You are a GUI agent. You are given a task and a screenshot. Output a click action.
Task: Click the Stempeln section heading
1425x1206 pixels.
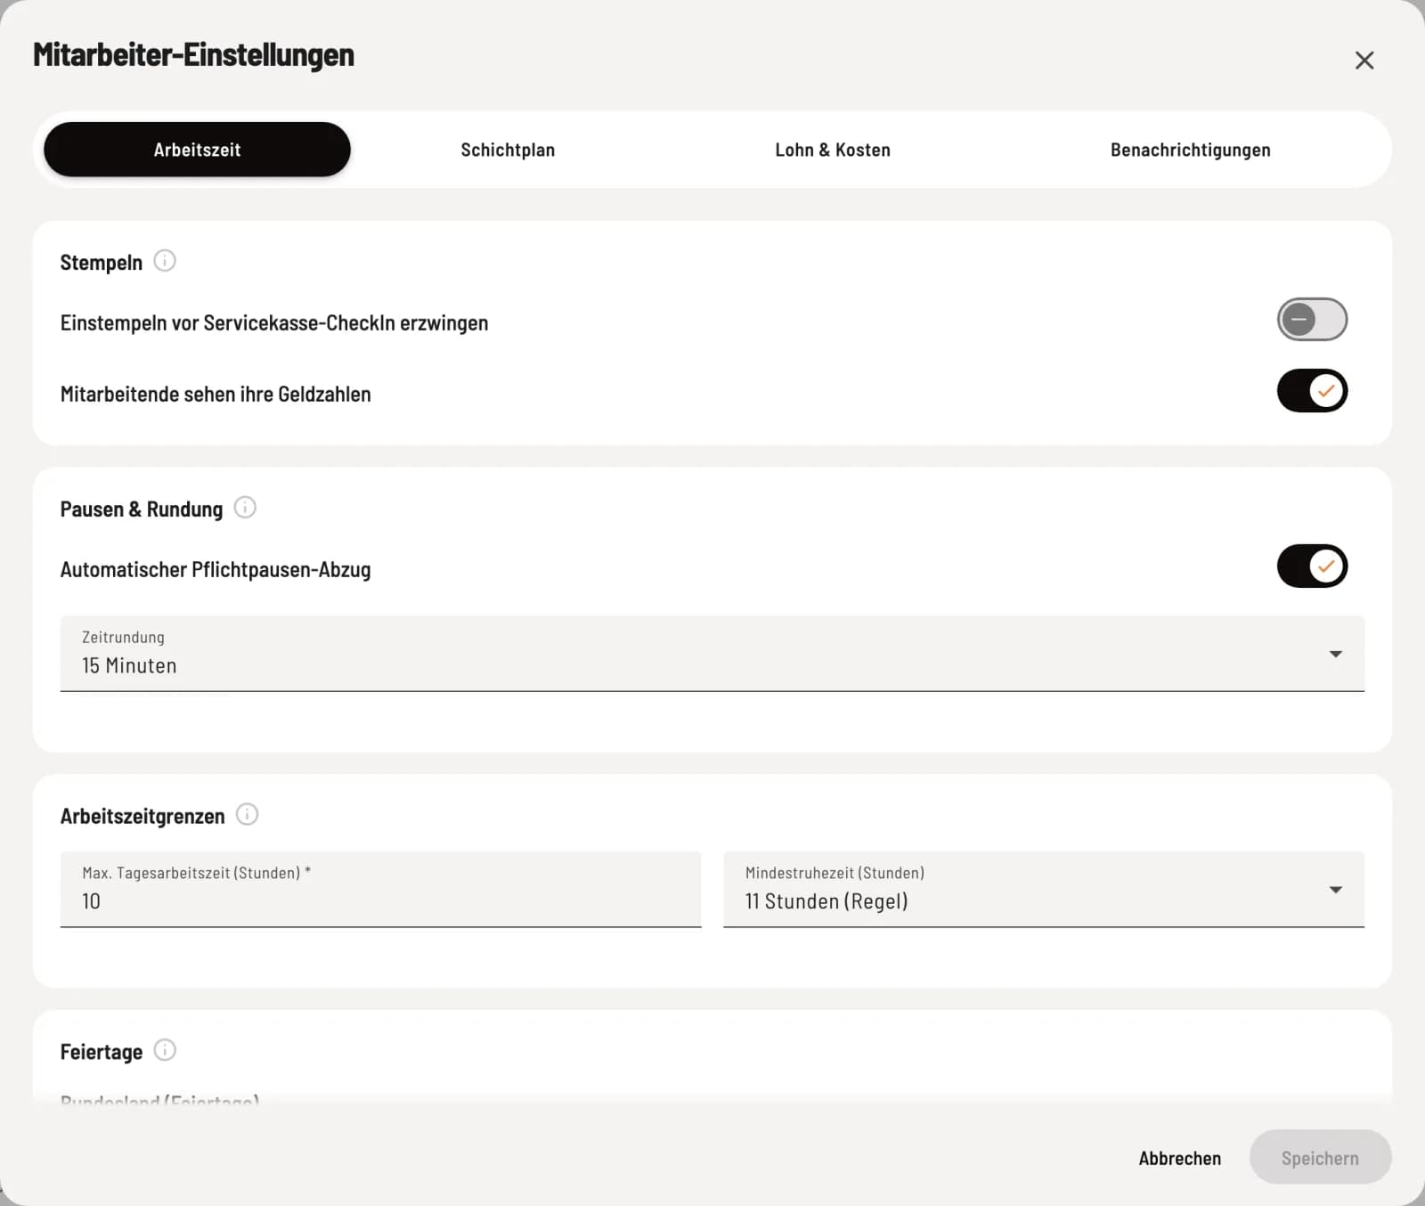102,263
